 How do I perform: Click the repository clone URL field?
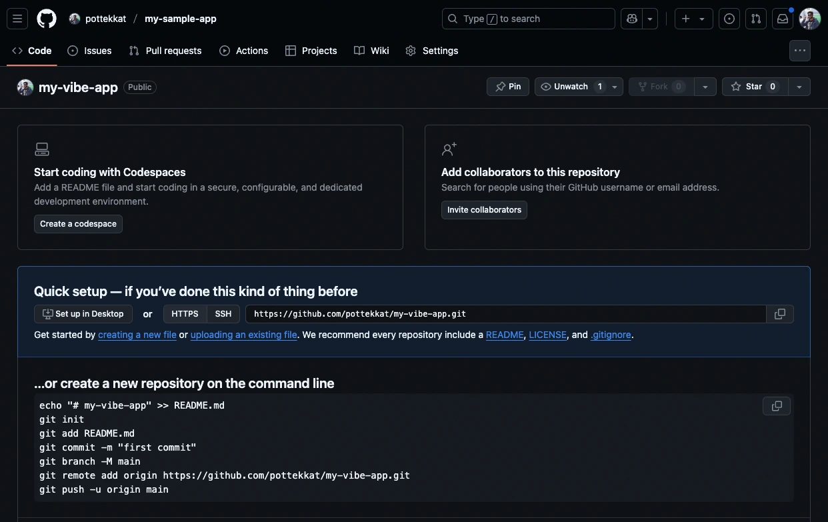point(506,314)
